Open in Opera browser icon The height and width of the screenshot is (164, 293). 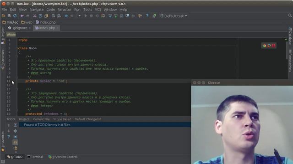coord(274,46)
